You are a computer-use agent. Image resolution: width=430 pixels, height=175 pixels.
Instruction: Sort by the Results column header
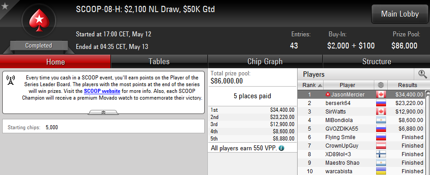[x=408, y=85]
